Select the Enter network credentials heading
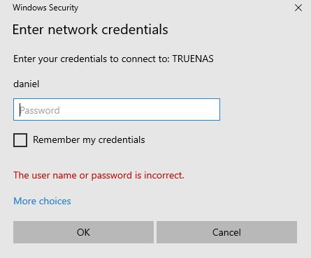The image size is (311, 258). pyautogui.click(x=90, y=29)
